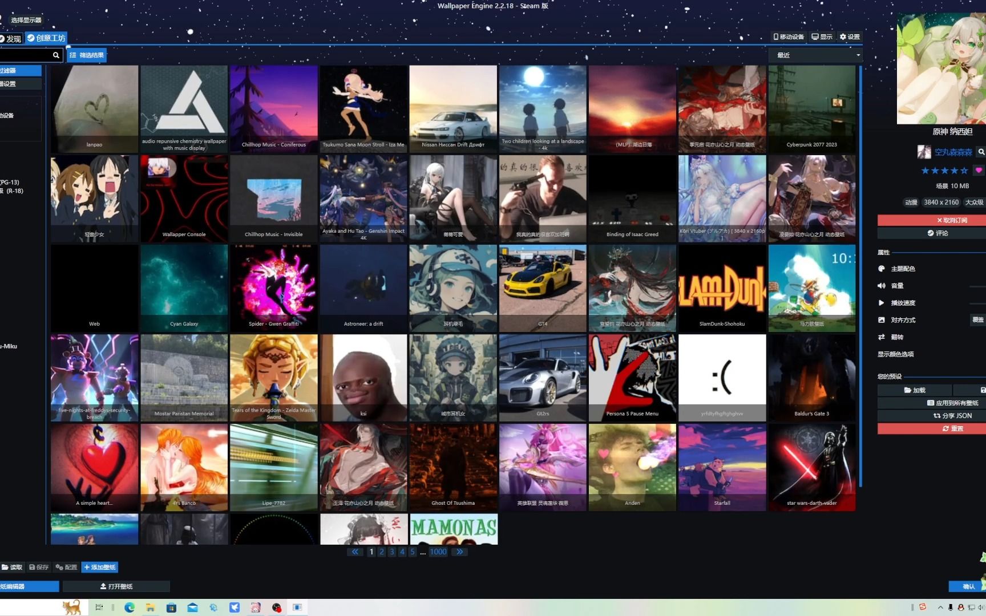Click the author avatar 空丸森森森
The image size is (986, 616).
coord(924,152)
